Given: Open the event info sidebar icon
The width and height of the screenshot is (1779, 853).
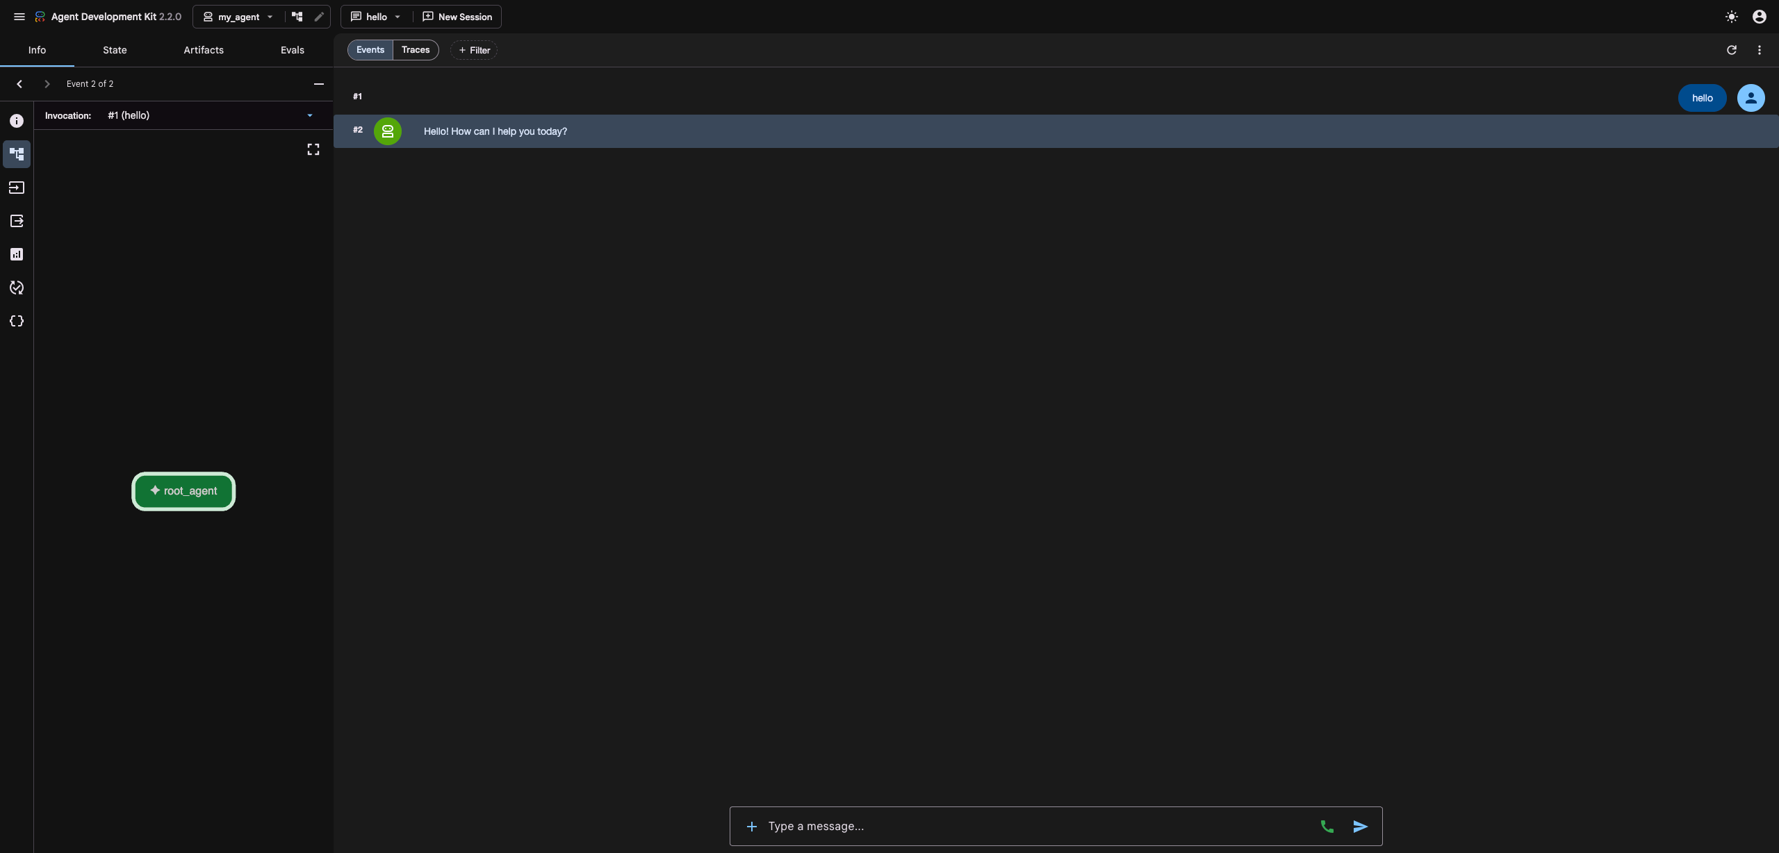Looking at the screenshot, I should [17, 121].
